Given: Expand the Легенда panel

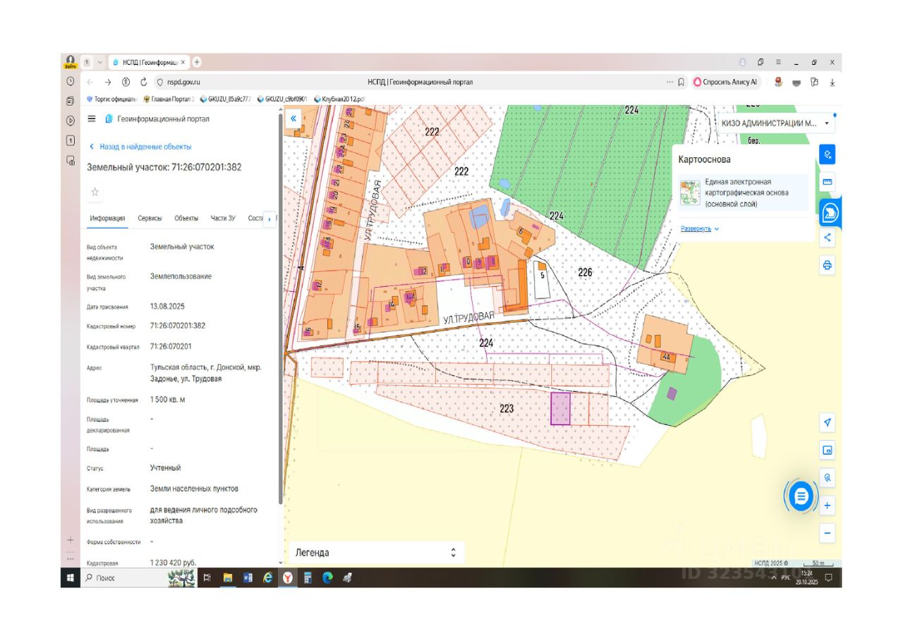Looking at the screenshot, I should 376,553.
